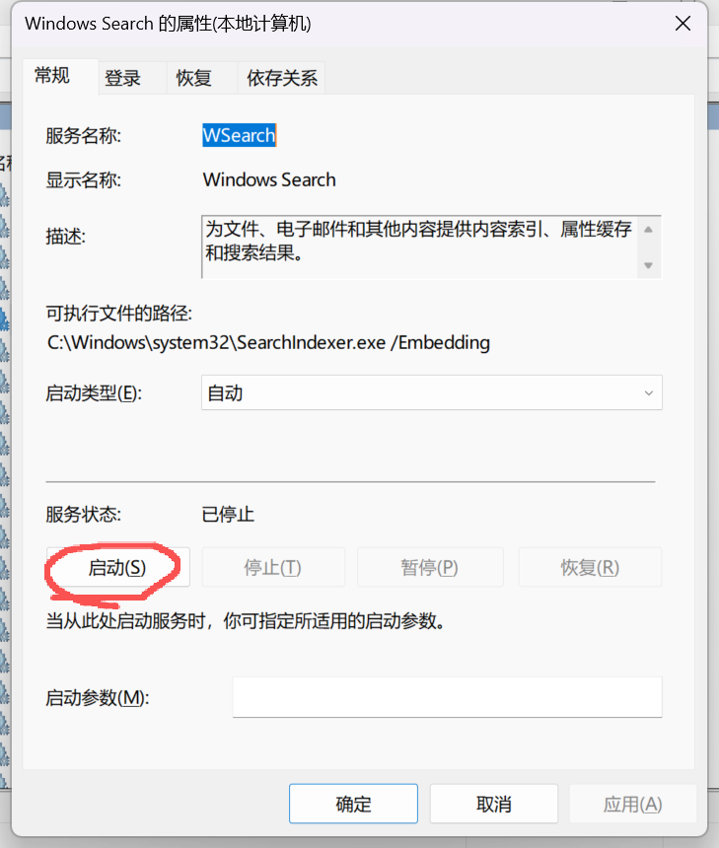Open the 启动类型 dropdown showing 自动
The image size is (719, 848).
click(432, 392)
